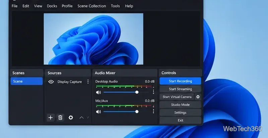Click Start Virtual Camera button

tap(177, 97)
